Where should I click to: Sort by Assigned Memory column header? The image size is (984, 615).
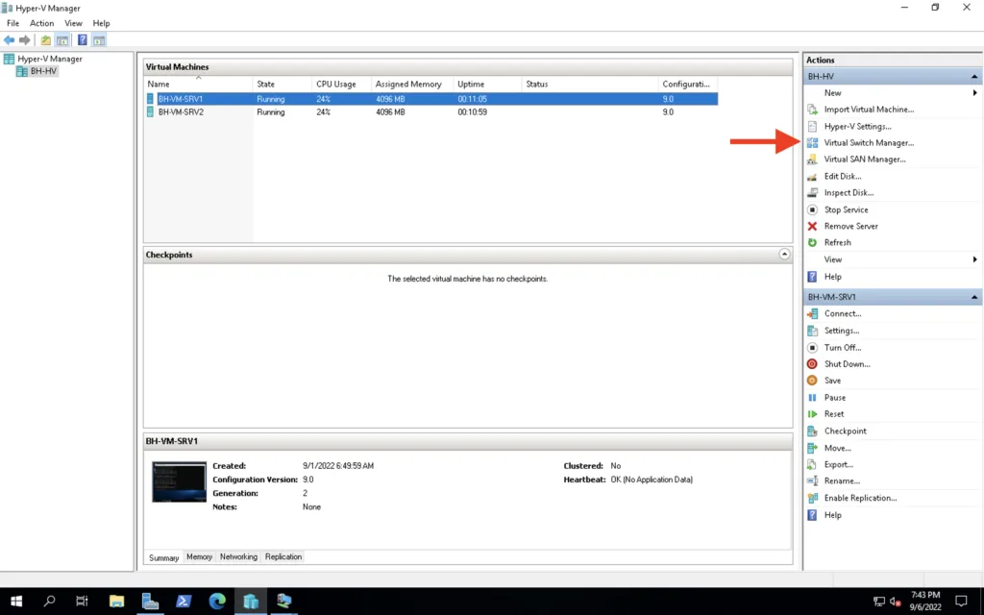tap(411, 85)
